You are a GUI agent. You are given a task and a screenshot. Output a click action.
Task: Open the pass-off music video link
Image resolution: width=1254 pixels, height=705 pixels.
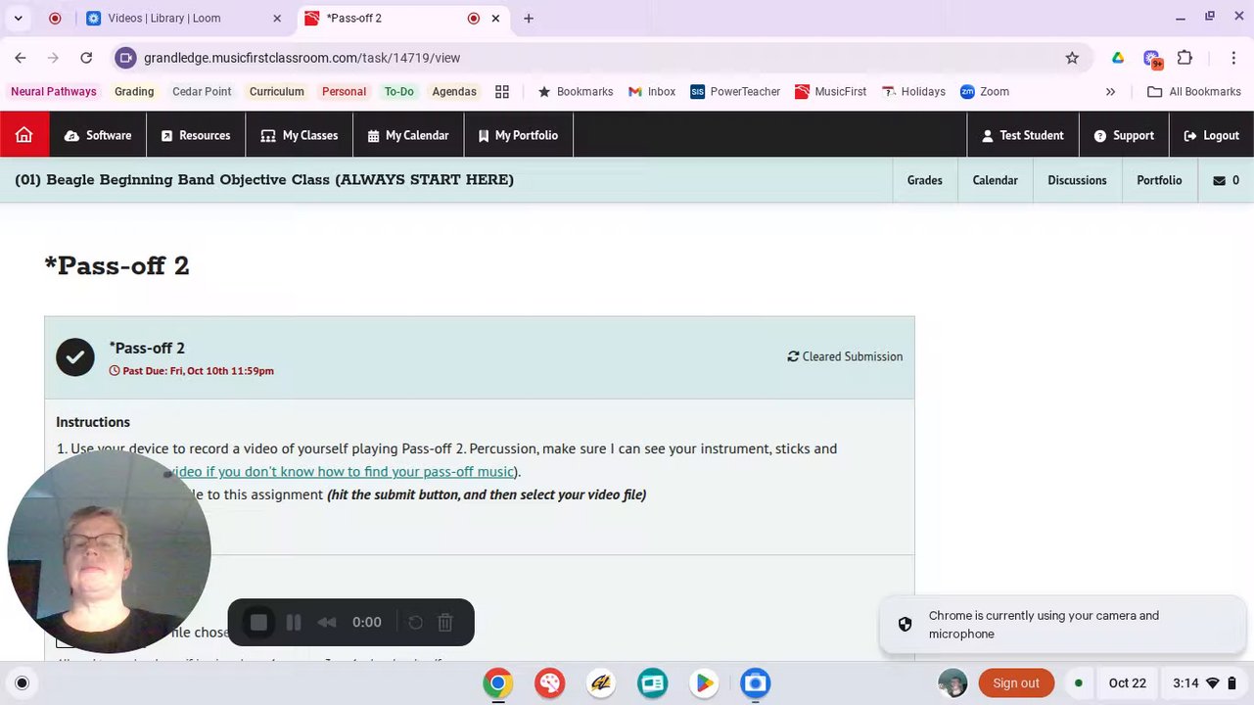[343, 472]
